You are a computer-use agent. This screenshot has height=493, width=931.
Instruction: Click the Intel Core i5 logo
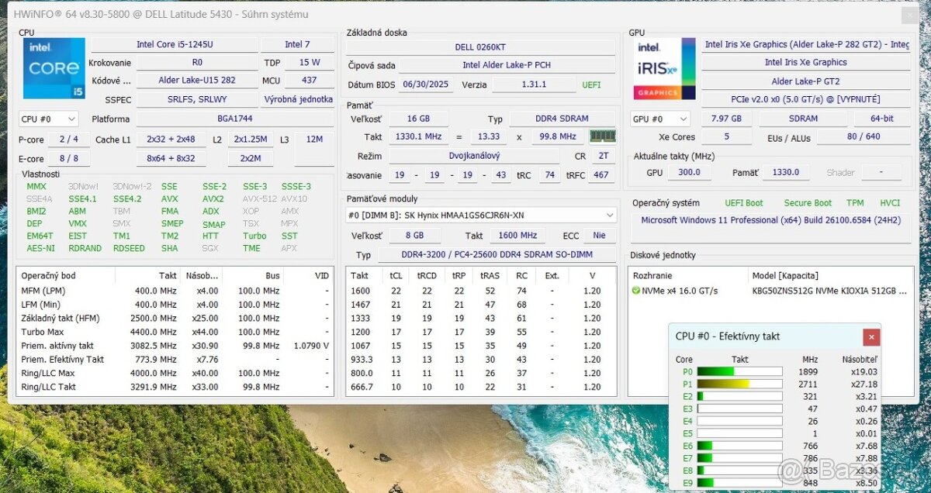(x=54, y=69)
